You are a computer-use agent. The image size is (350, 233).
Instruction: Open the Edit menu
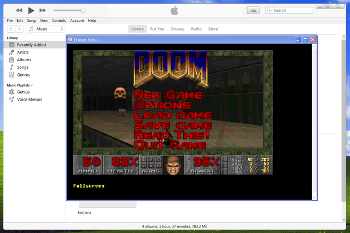(20, 21)
